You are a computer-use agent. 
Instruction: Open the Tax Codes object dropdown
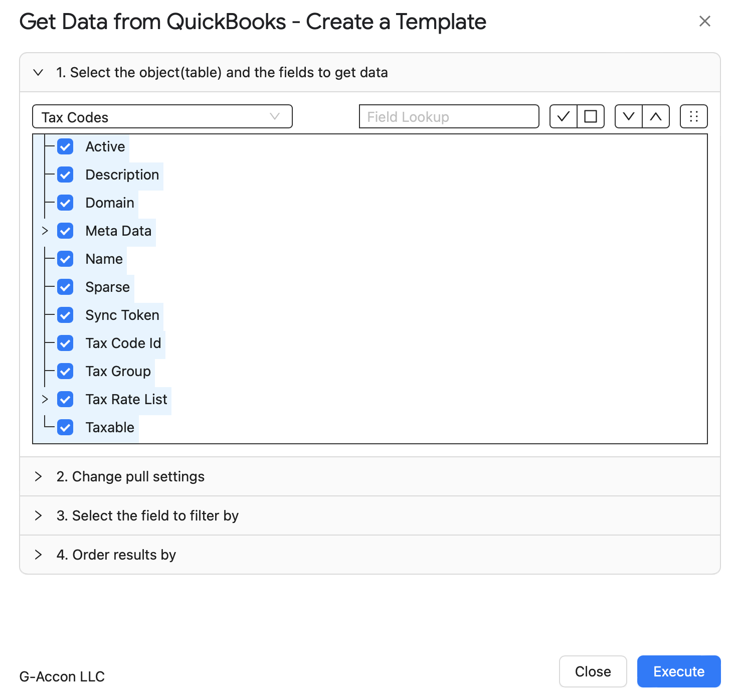162,116
